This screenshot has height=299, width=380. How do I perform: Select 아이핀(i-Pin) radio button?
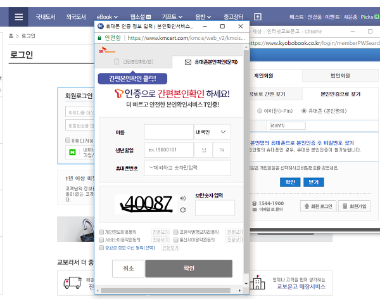[x=260, y=111]
